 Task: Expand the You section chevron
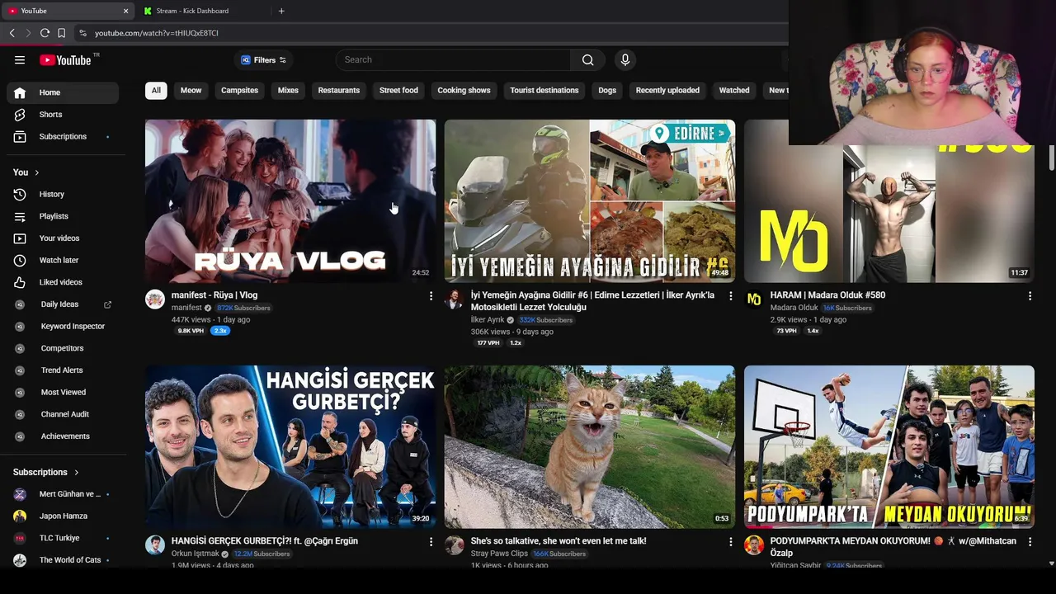(x=36, y=172)
